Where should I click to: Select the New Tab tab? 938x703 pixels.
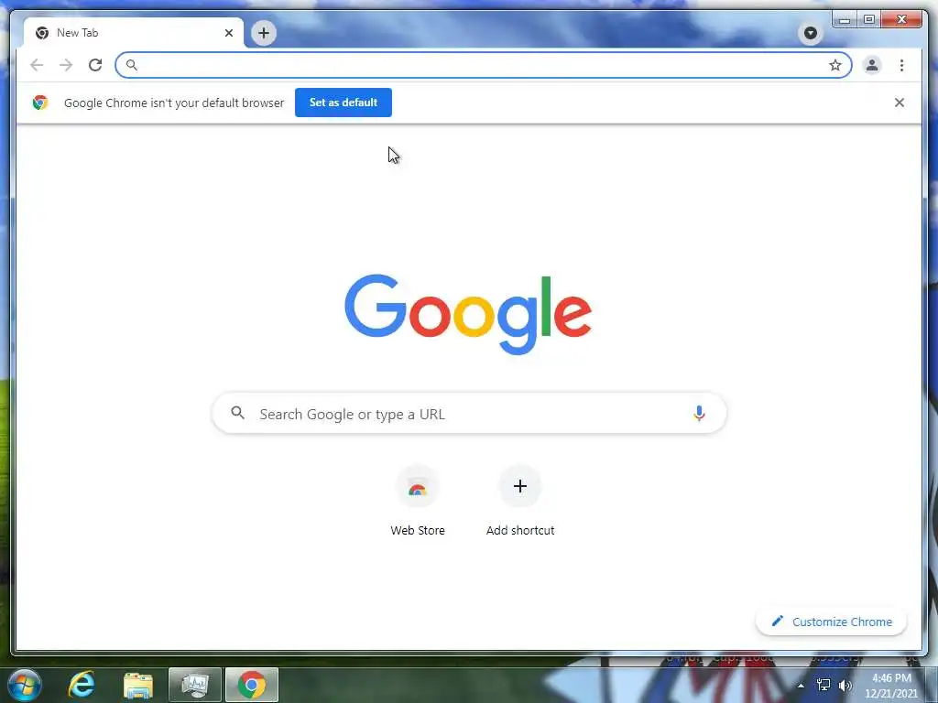coord(134,33)
